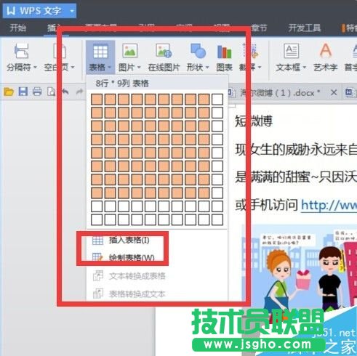Image resolution: width=357 pixels, height=356 pixels.
Task: Open file using the folder icon
Action: (x=9, y=92)
